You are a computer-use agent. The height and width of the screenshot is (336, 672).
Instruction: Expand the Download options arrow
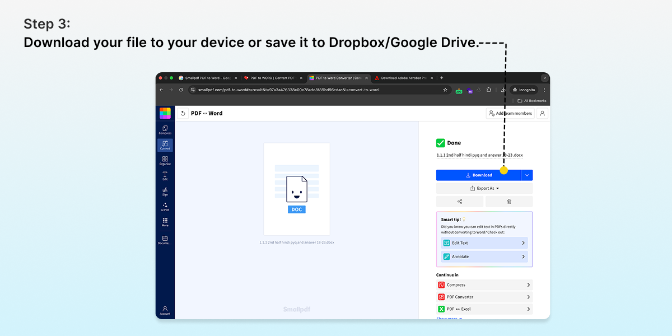point(527,175)
